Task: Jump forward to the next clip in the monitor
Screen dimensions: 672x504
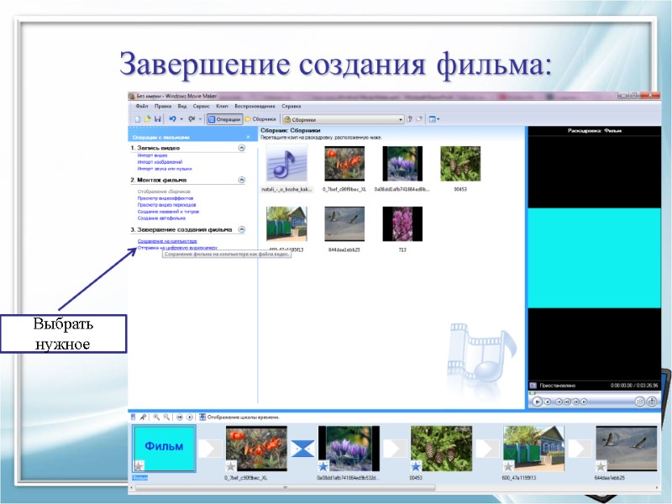Action: pyautogui.click(x=584, y=402)
